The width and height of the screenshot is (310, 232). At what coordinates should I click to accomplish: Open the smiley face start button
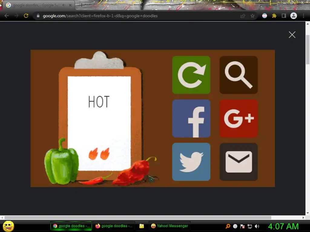8,226
